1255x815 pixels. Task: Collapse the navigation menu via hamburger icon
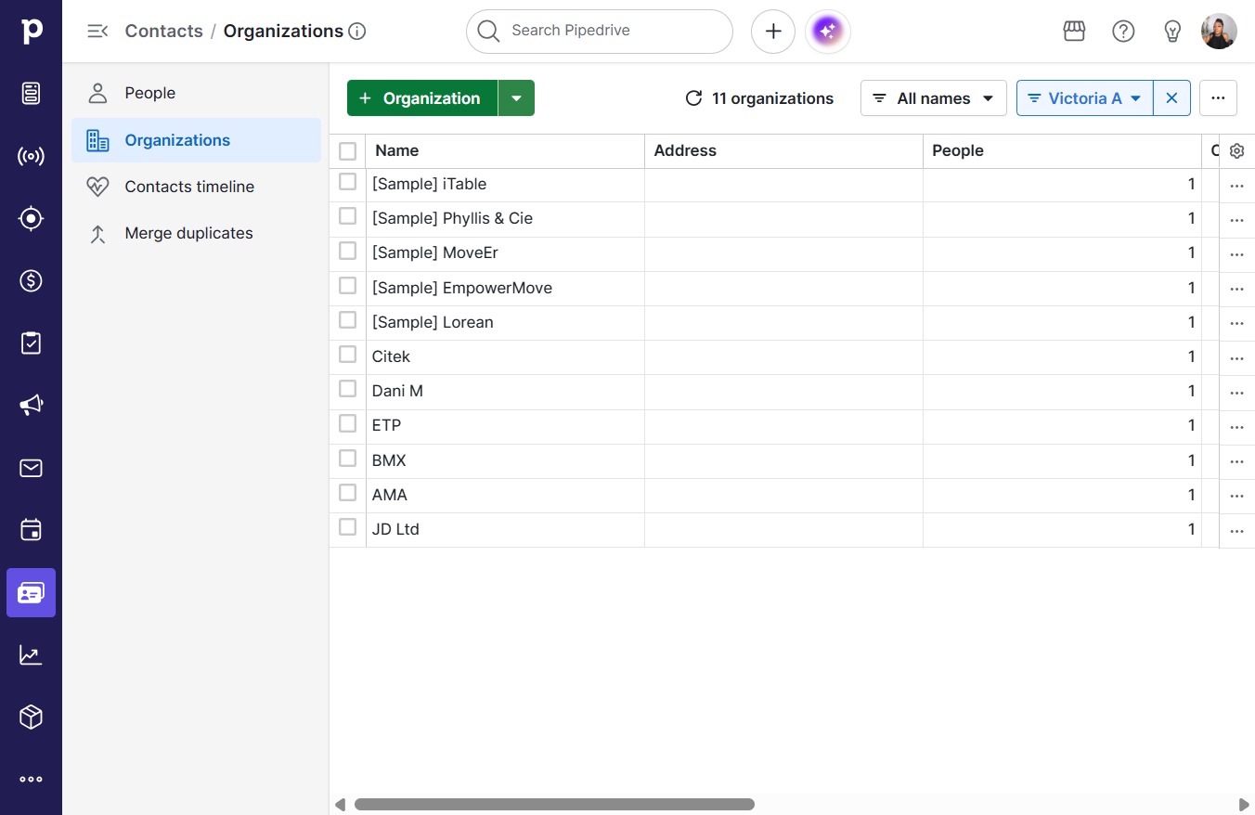coord(97,31)
